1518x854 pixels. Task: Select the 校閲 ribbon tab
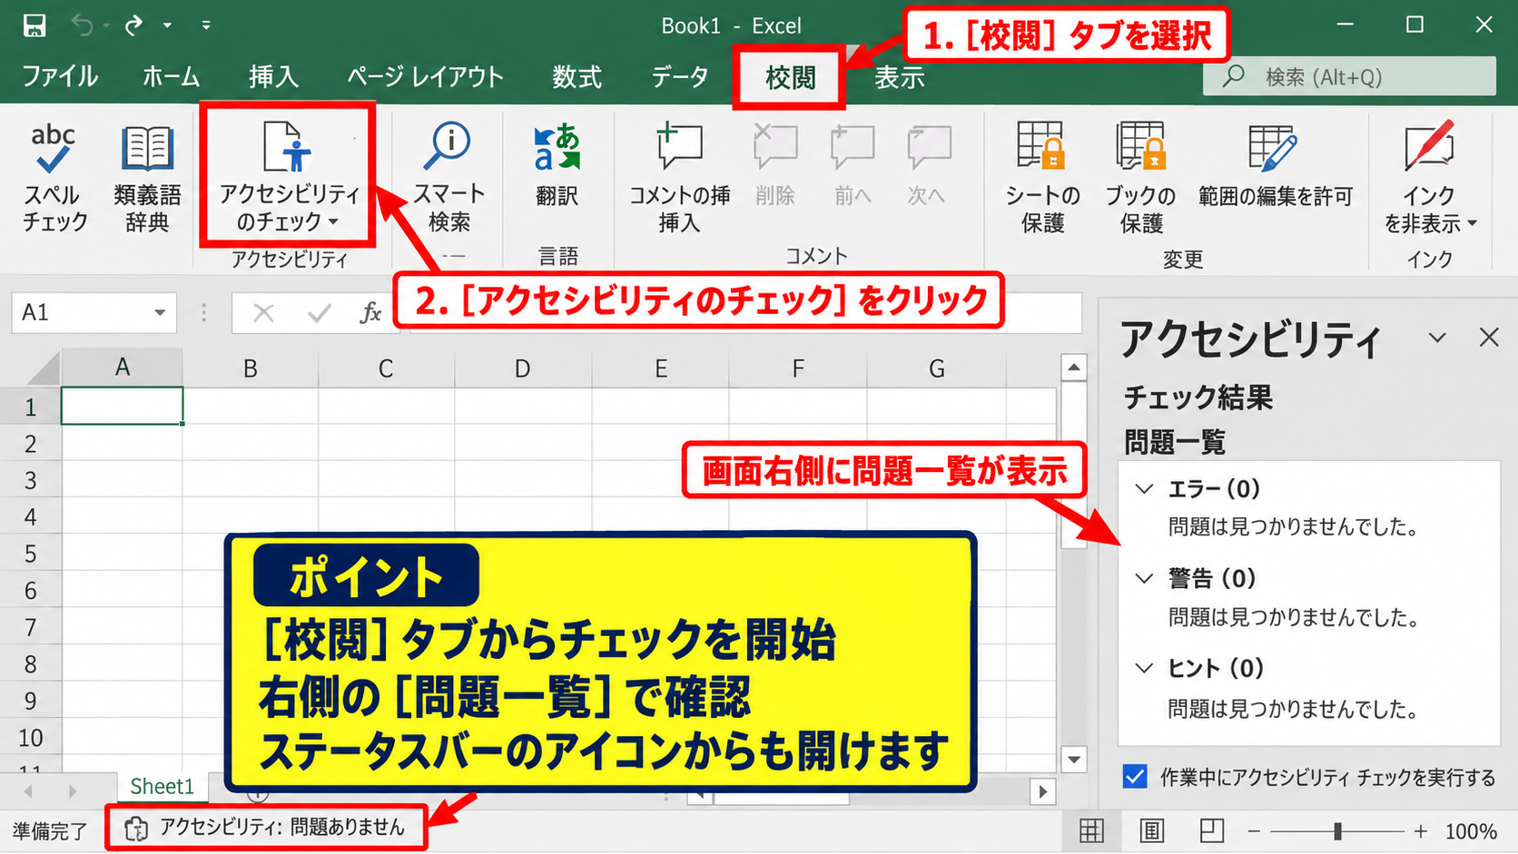point(790,78)
